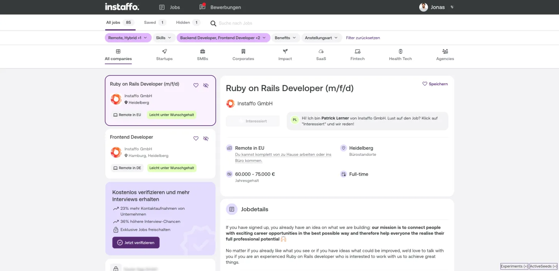Save Frontend Developer job with heart
Screen dimensions: 559x271
click(x=196, y=139)
